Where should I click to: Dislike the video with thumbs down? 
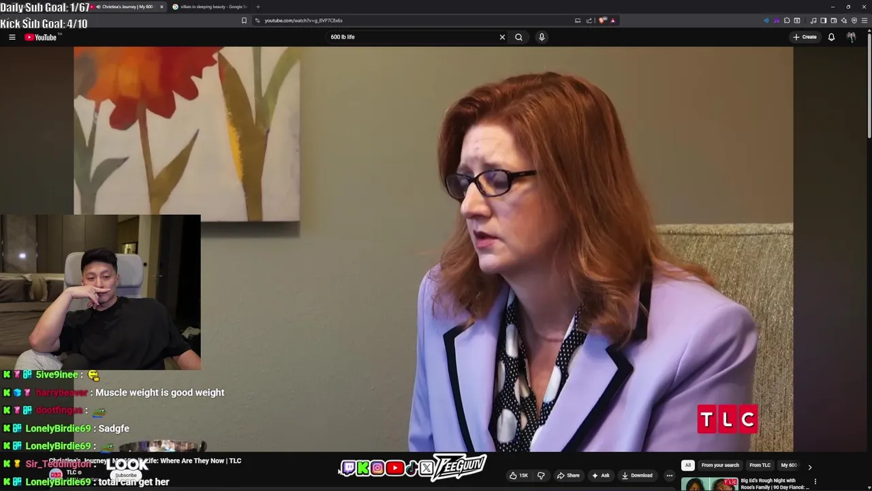(541, 475)
